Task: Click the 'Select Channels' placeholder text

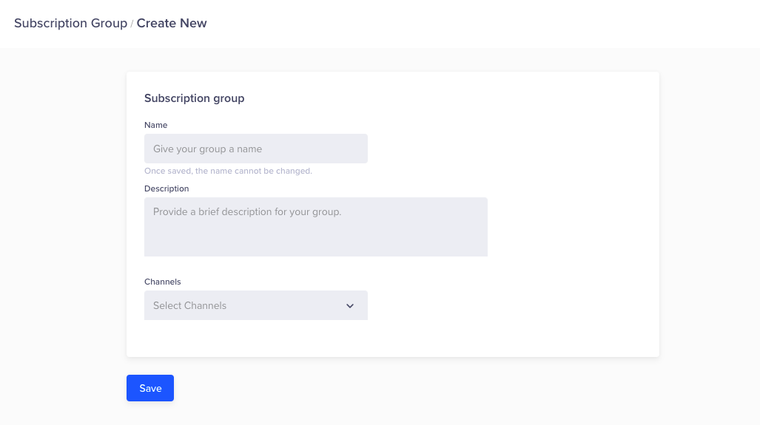Action: pos(190,306)
